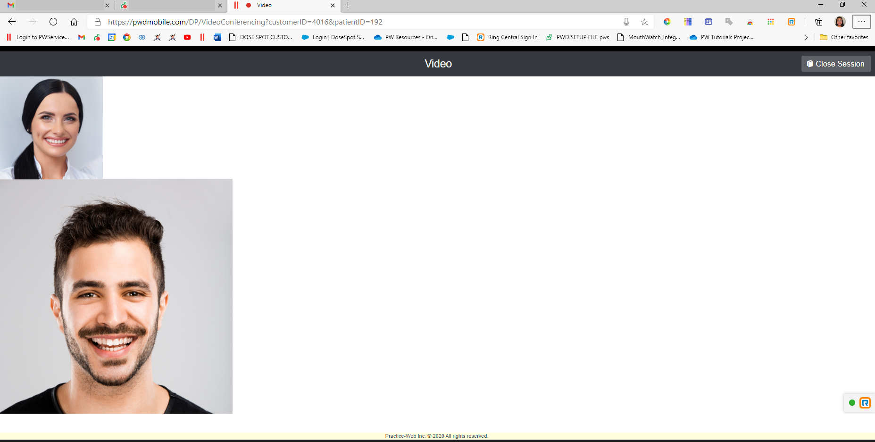Click the Close Session button

pyautogui.click(x=836, y=64)
